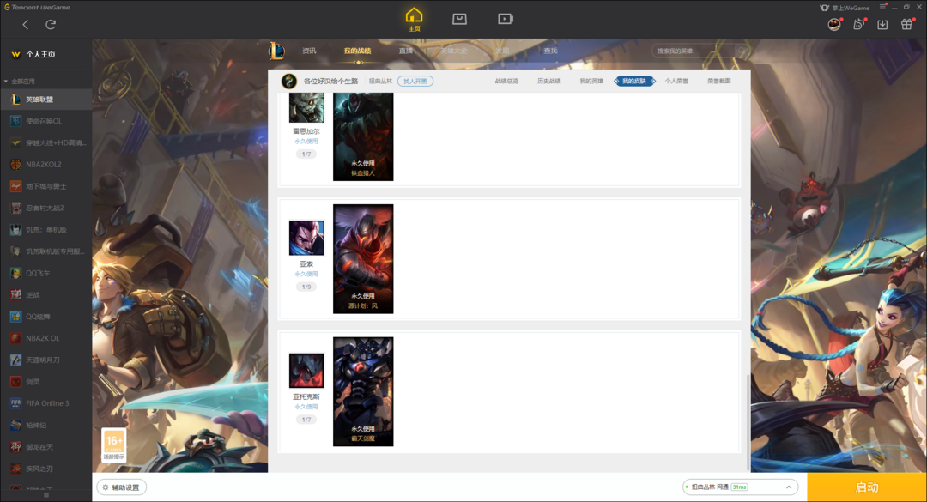Switch to the 我的战绩 tab

[x=357, y=51]
